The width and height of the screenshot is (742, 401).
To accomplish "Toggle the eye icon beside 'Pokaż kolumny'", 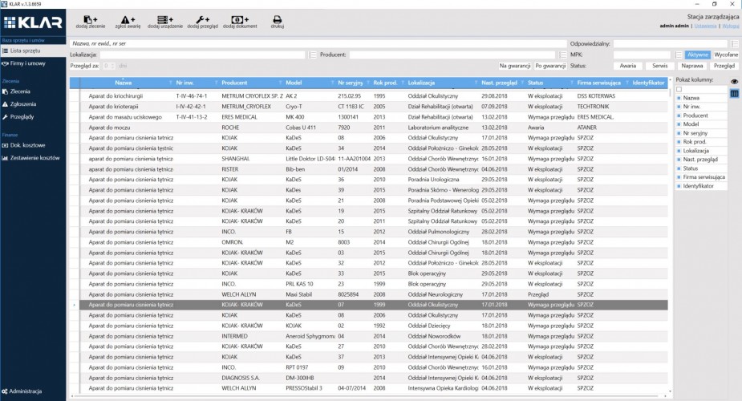I will pyautogui.click(x=734, y=81).
